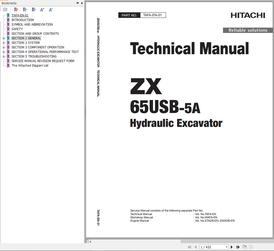Expand SECTION 5 TROUBLESHOOTING bookmark

(x=4, y=56)
